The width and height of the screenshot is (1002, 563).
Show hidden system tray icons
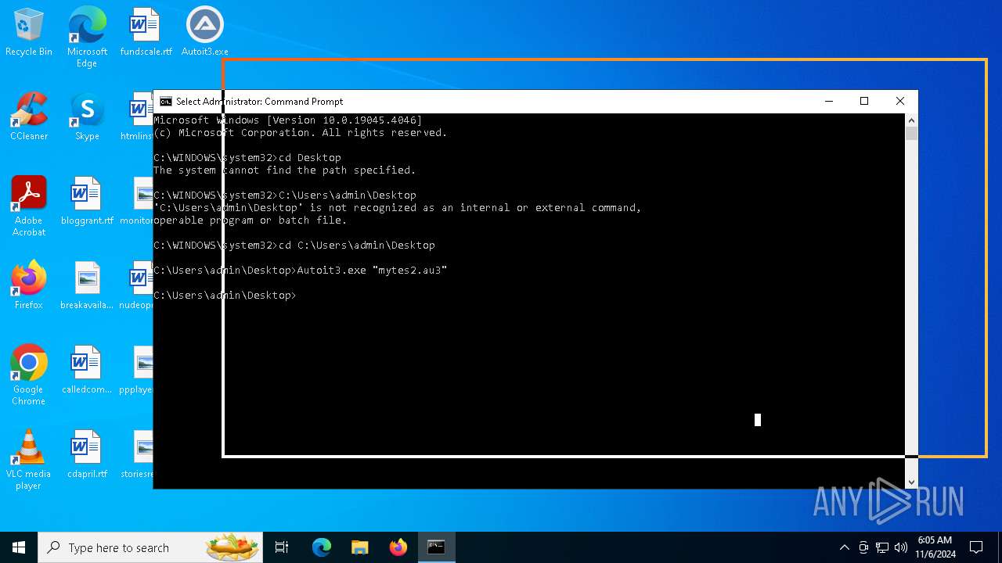click(x=844, y=547)
